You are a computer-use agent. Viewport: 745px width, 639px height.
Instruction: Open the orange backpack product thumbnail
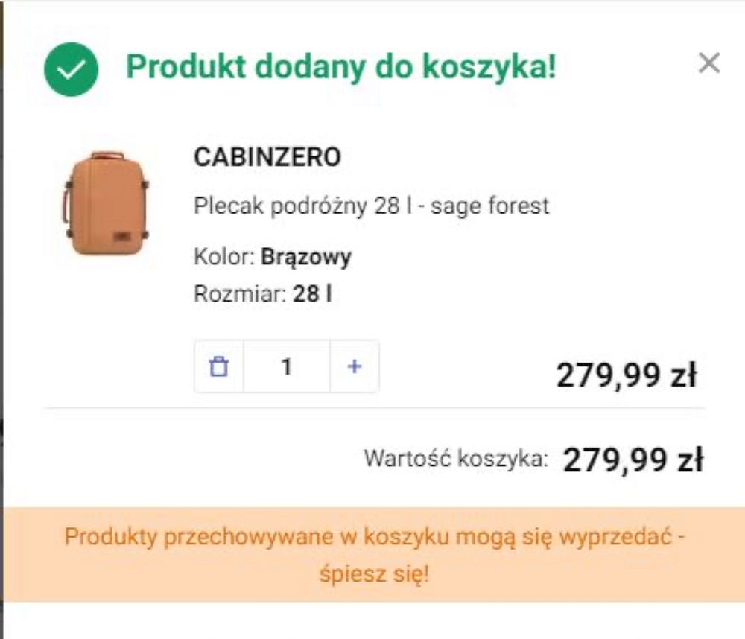(x=107, y=203)
